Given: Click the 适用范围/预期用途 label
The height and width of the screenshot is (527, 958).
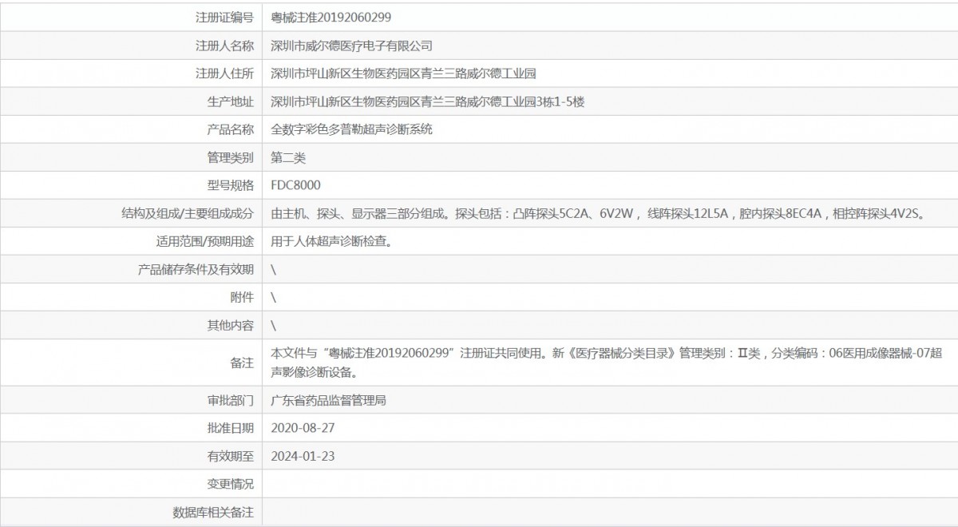Looking at the screenshot, I should [x=205, y=241].
